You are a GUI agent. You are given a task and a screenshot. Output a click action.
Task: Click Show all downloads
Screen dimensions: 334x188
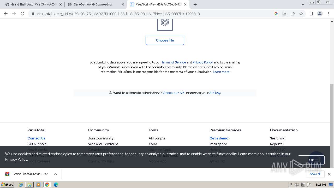click(315, 174)
